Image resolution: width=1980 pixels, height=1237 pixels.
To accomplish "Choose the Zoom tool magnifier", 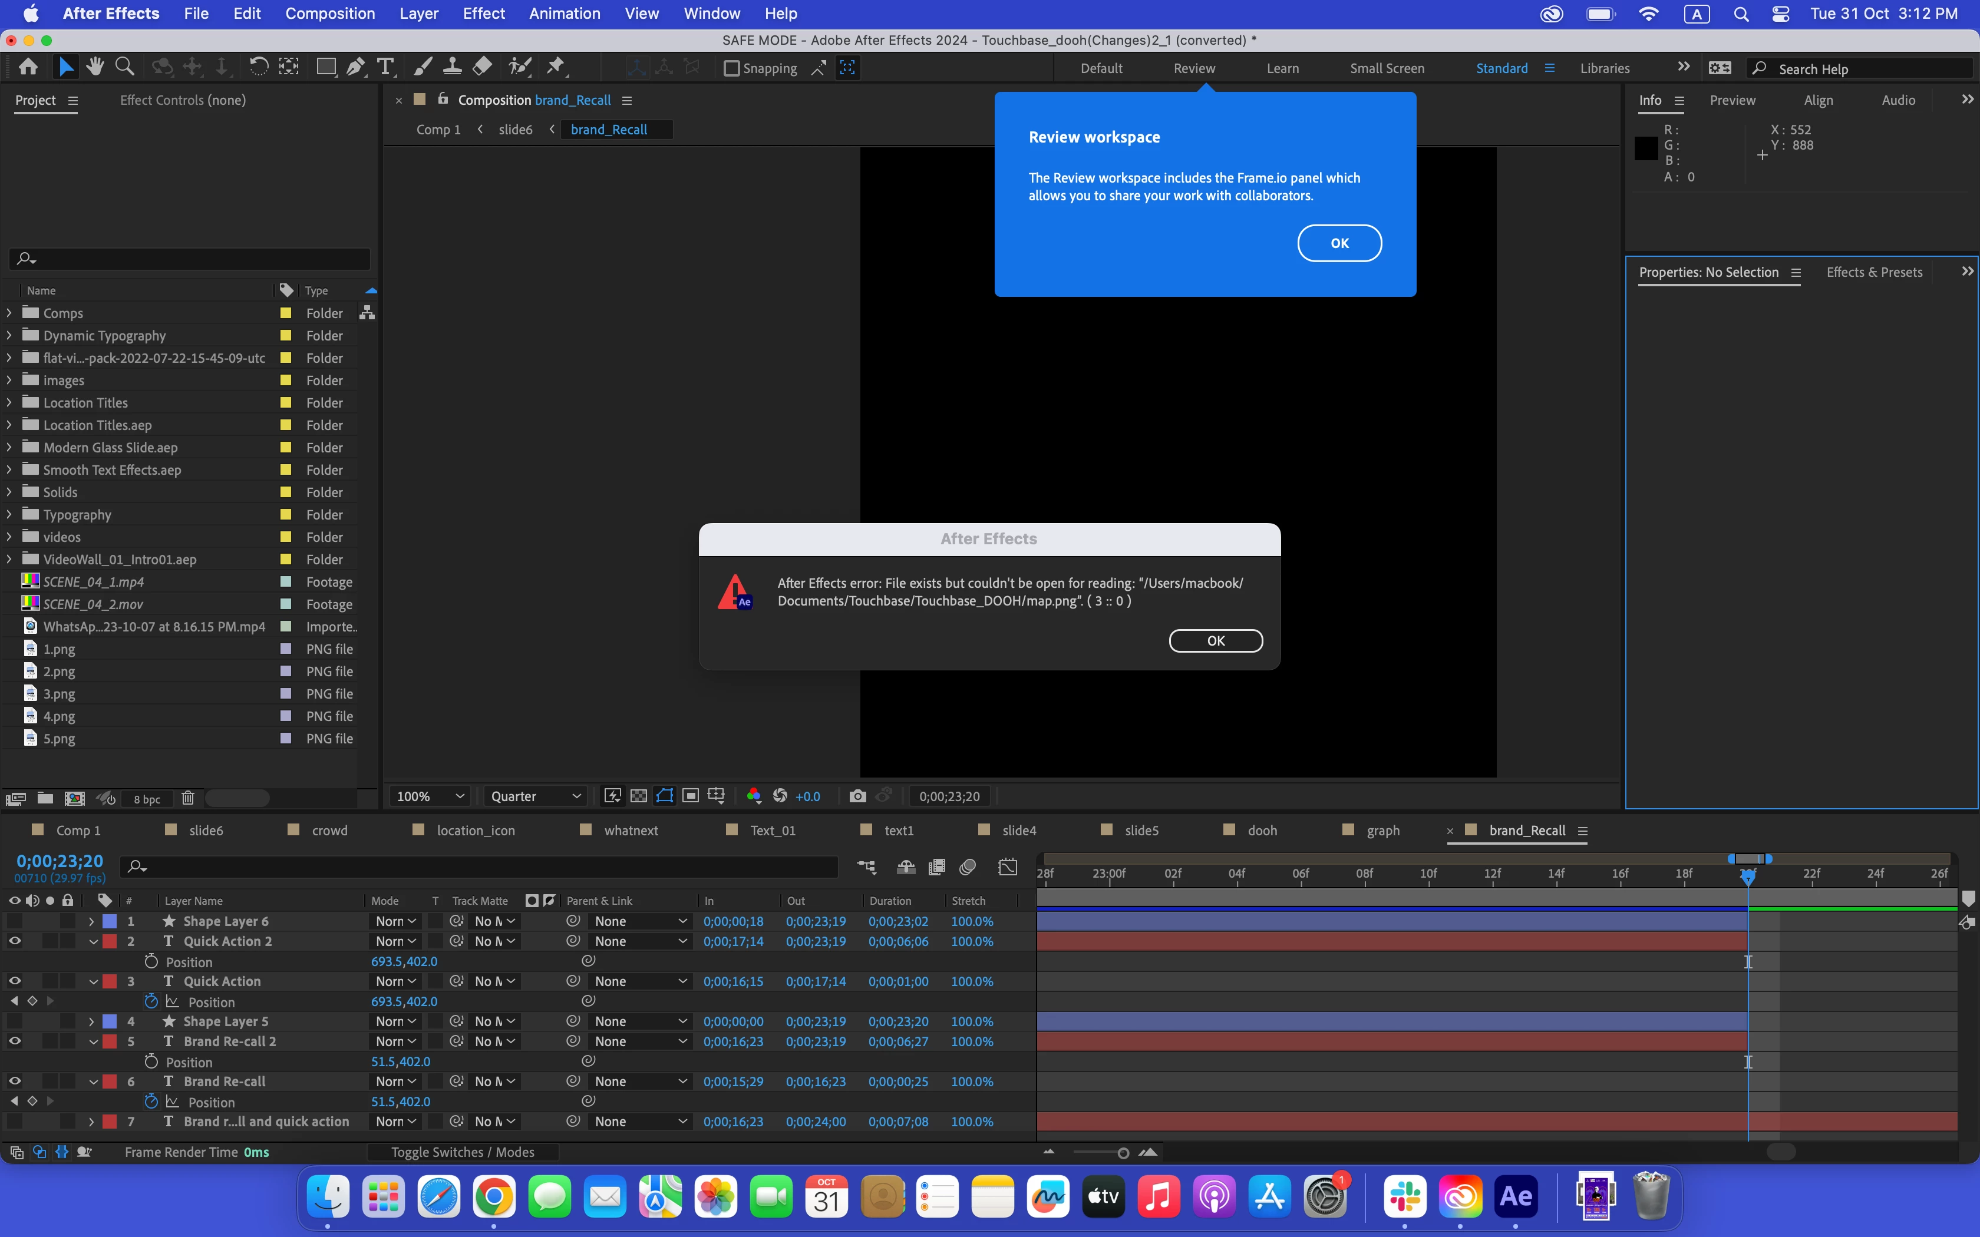I will pyautogui.click(x=124, y=68).
